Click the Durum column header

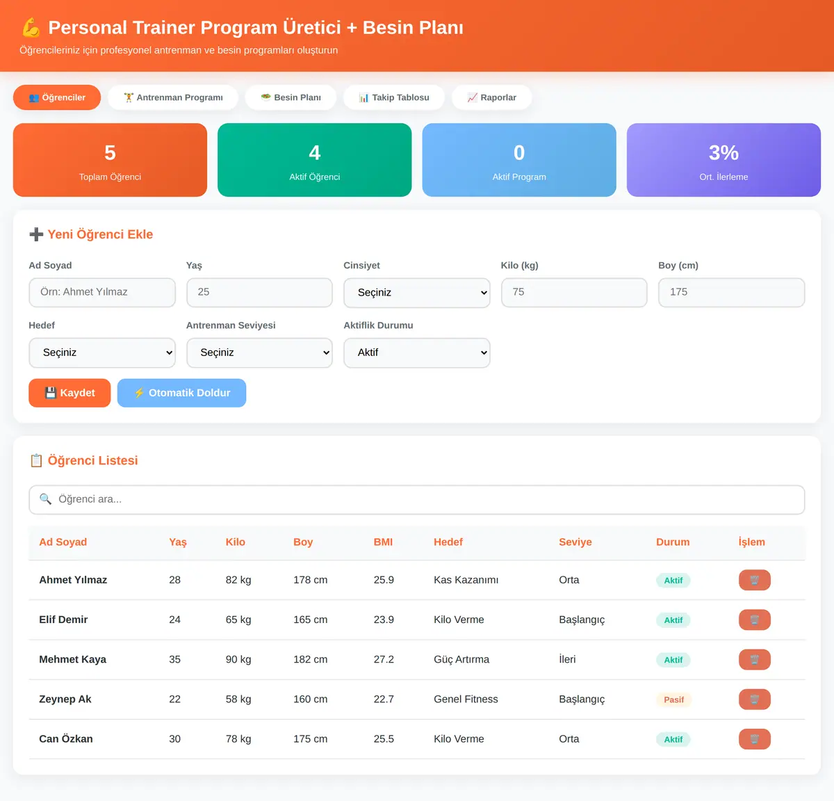pos(673,542)
